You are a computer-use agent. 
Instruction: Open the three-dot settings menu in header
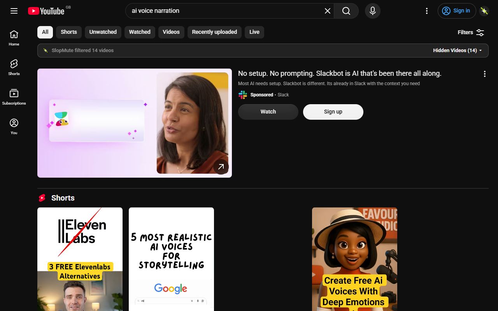pyautogui.click(x=427, y=11)
